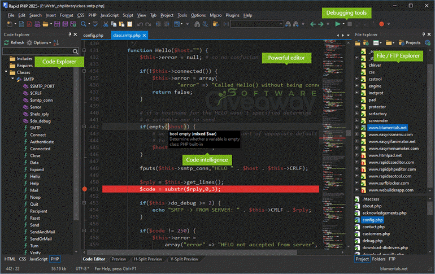Collapse the SMTP class tree node
Screen dimensions: 435x274
[x=13, y=79]
